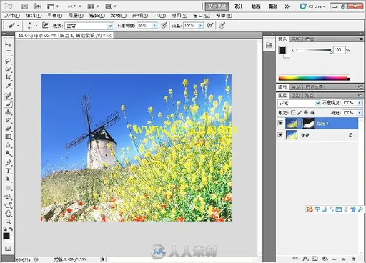Select the 基本功能 Essentials workspace button

pos(217,6)
